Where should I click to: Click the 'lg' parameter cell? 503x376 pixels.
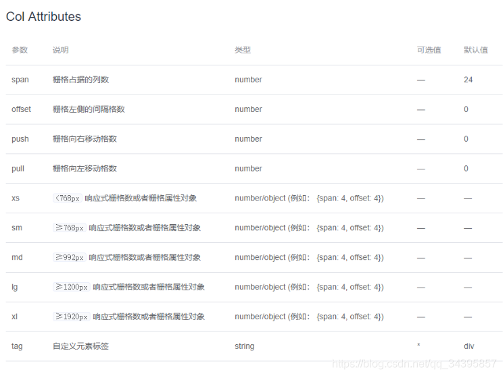coord(15,287)
